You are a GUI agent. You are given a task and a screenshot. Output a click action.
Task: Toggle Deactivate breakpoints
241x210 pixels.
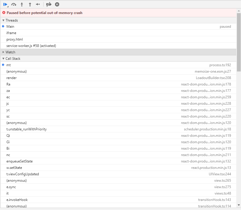coord(49,4)
